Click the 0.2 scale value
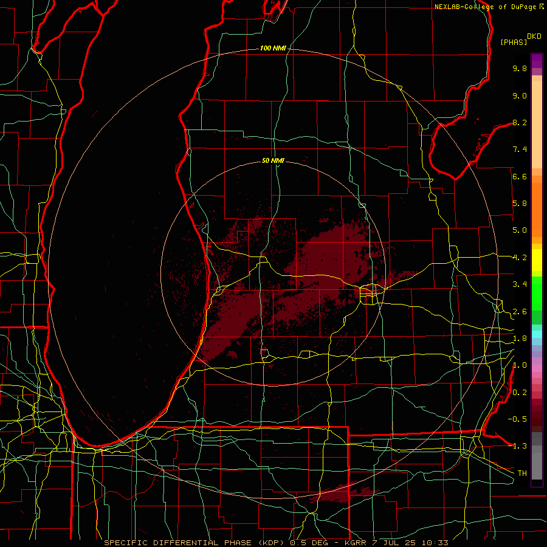The image size is (547, 547). pyautogui.click(x=520, y=393)
